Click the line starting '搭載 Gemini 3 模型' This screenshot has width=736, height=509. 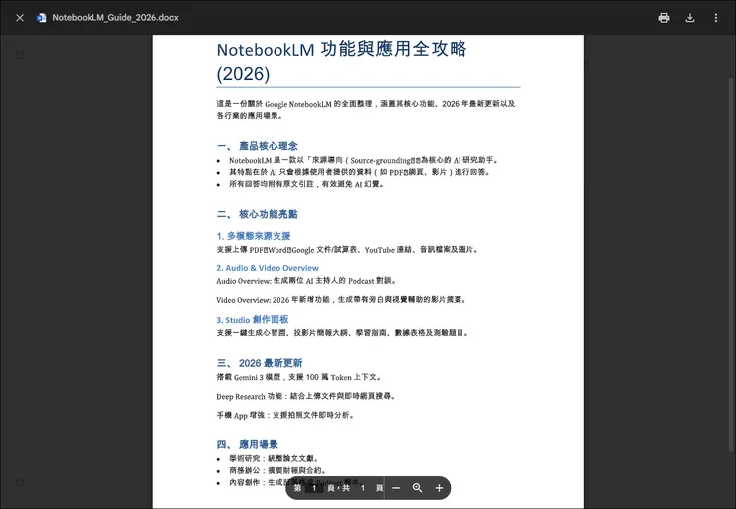pyautogui.click(x=299, y=377)
